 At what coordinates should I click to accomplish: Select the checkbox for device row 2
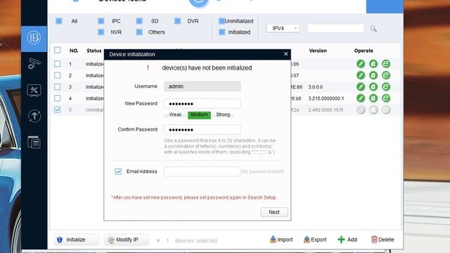coord(58,75)
